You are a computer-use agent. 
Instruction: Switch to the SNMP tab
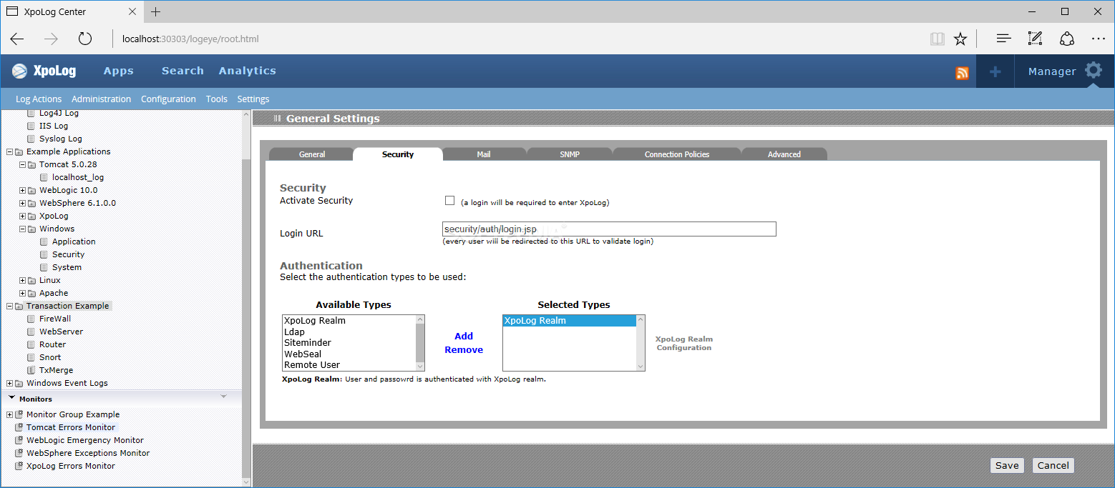pyautogui.click(x=570, y=154)
